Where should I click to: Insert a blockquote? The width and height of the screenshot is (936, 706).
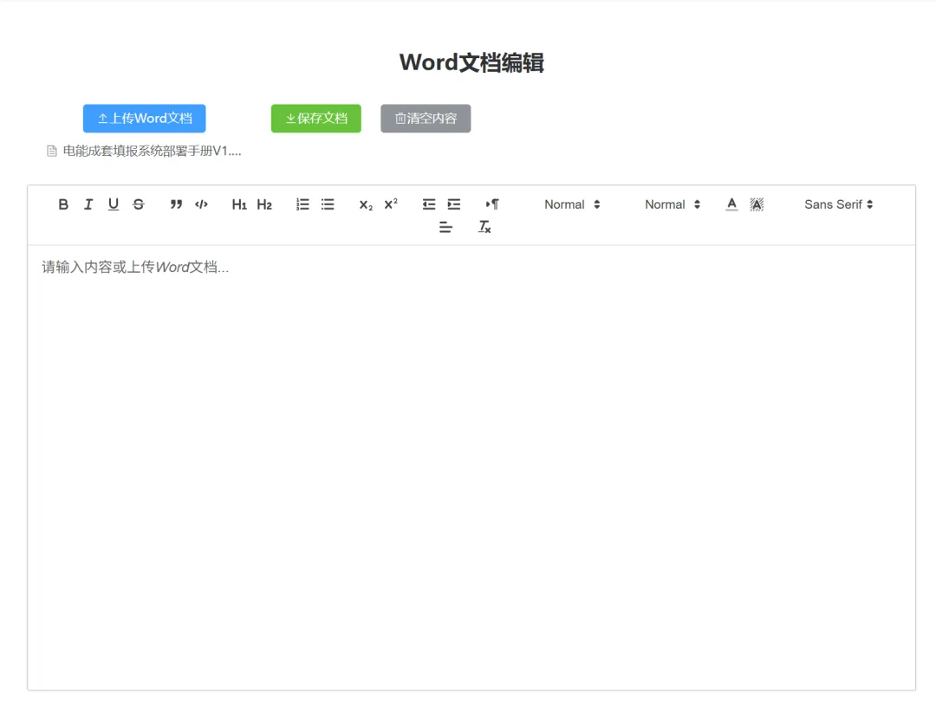point(176,204)
